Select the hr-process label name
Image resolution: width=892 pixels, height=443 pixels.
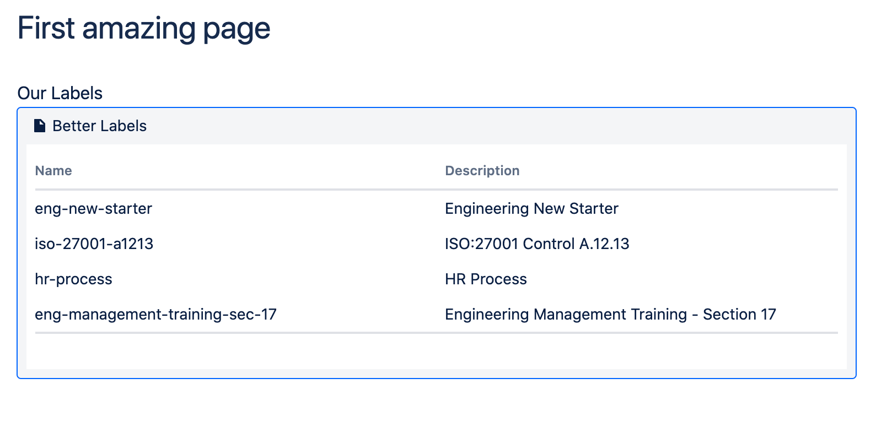pyautogui.click(x=73, y=279)
